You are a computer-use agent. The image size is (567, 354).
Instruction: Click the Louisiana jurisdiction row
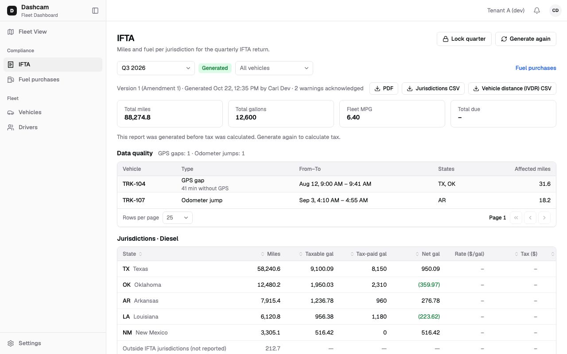(x=336, y=317)
